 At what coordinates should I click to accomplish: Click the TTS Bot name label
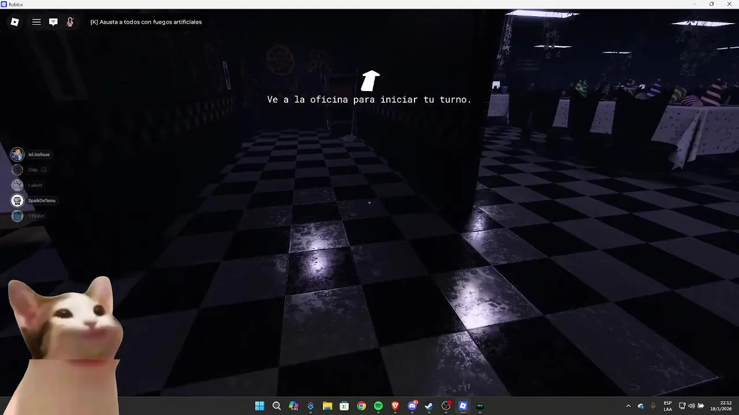[36, 216]
